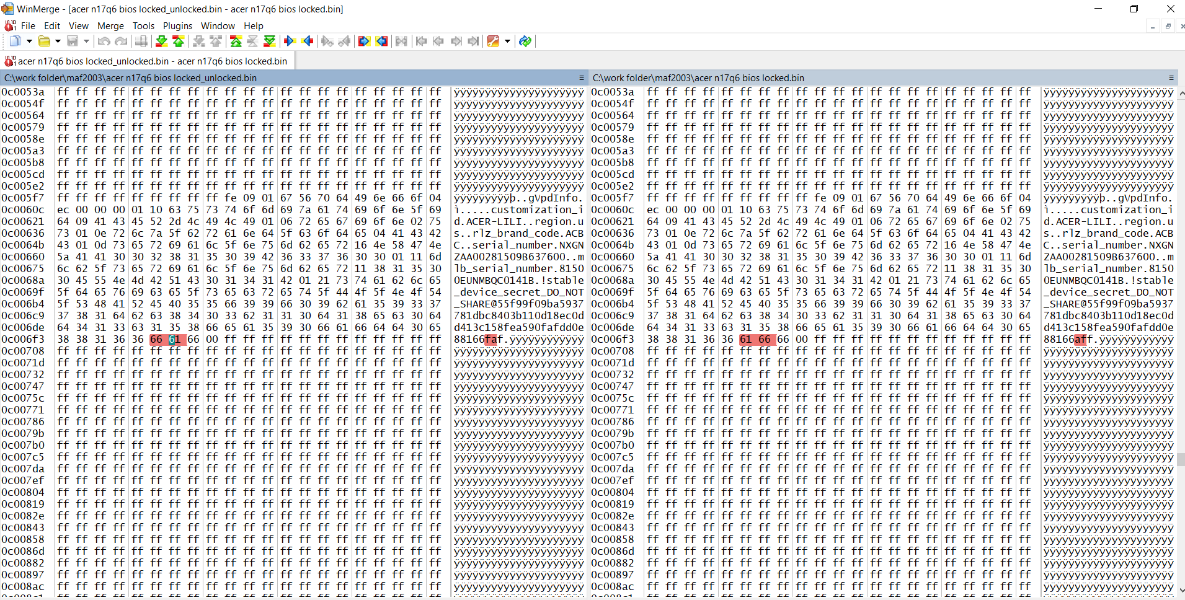The height and width of the screenshot is (600, 1185).
Task: Click the grayed Auto Merge icon
Action: coord(401,41)
